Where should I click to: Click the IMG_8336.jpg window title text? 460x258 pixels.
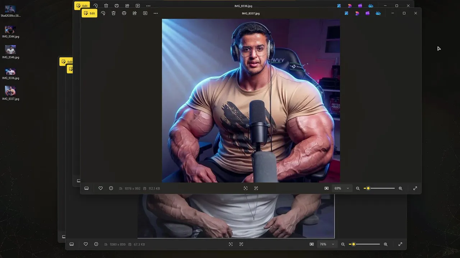[243, 6]
